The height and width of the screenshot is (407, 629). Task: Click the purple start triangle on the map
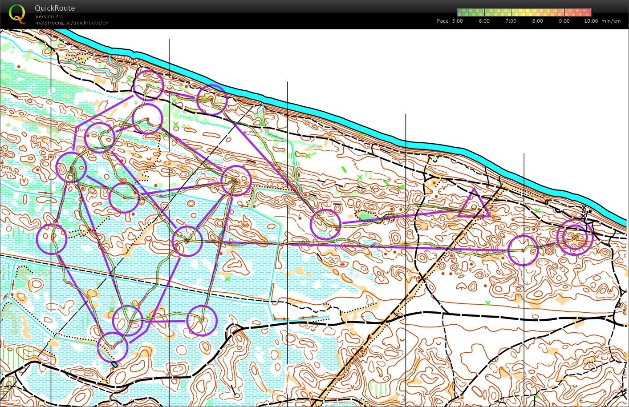475,205
